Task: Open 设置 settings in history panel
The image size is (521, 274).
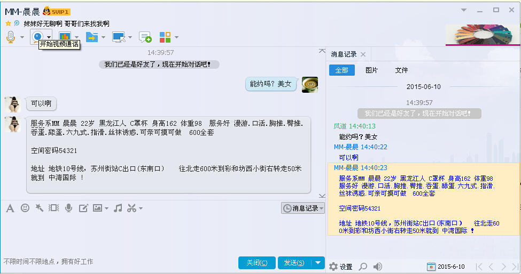Action: [341, 267]
